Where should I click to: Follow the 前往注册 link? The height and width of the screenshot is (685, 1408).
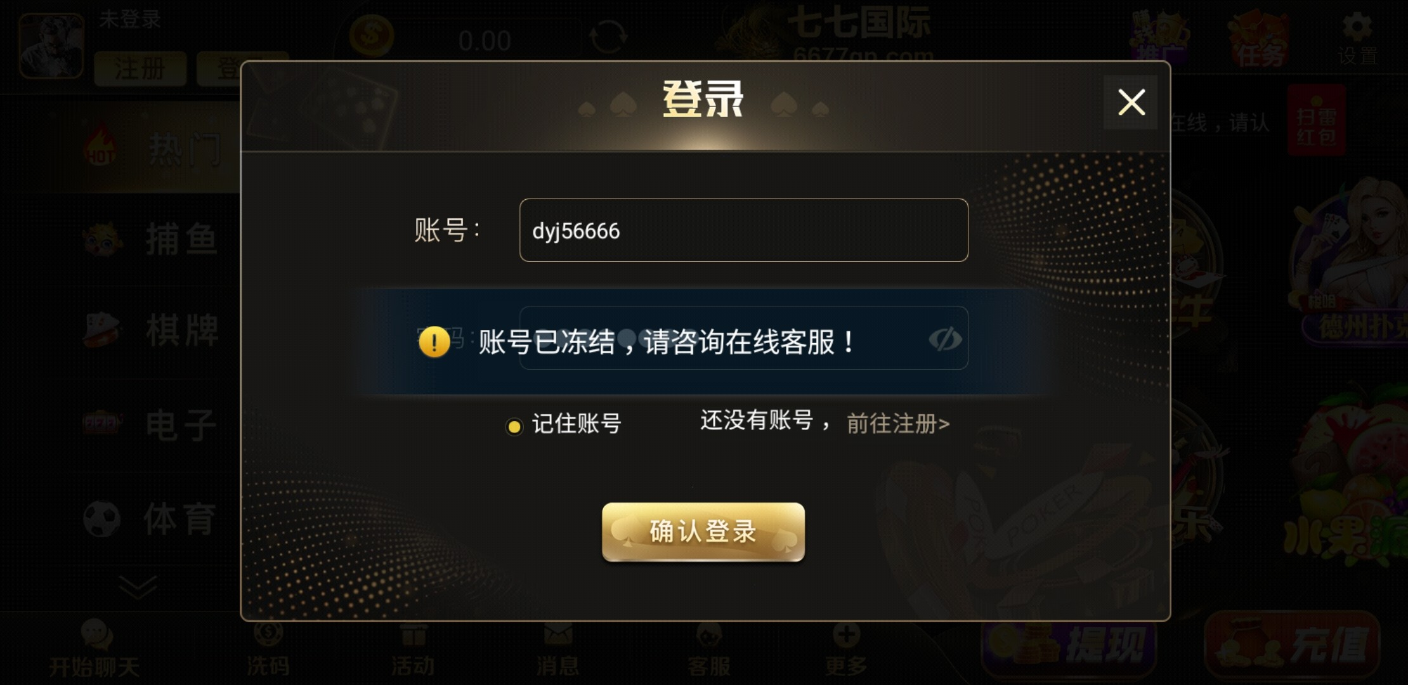pyautogui.click(x=898, y=424)
